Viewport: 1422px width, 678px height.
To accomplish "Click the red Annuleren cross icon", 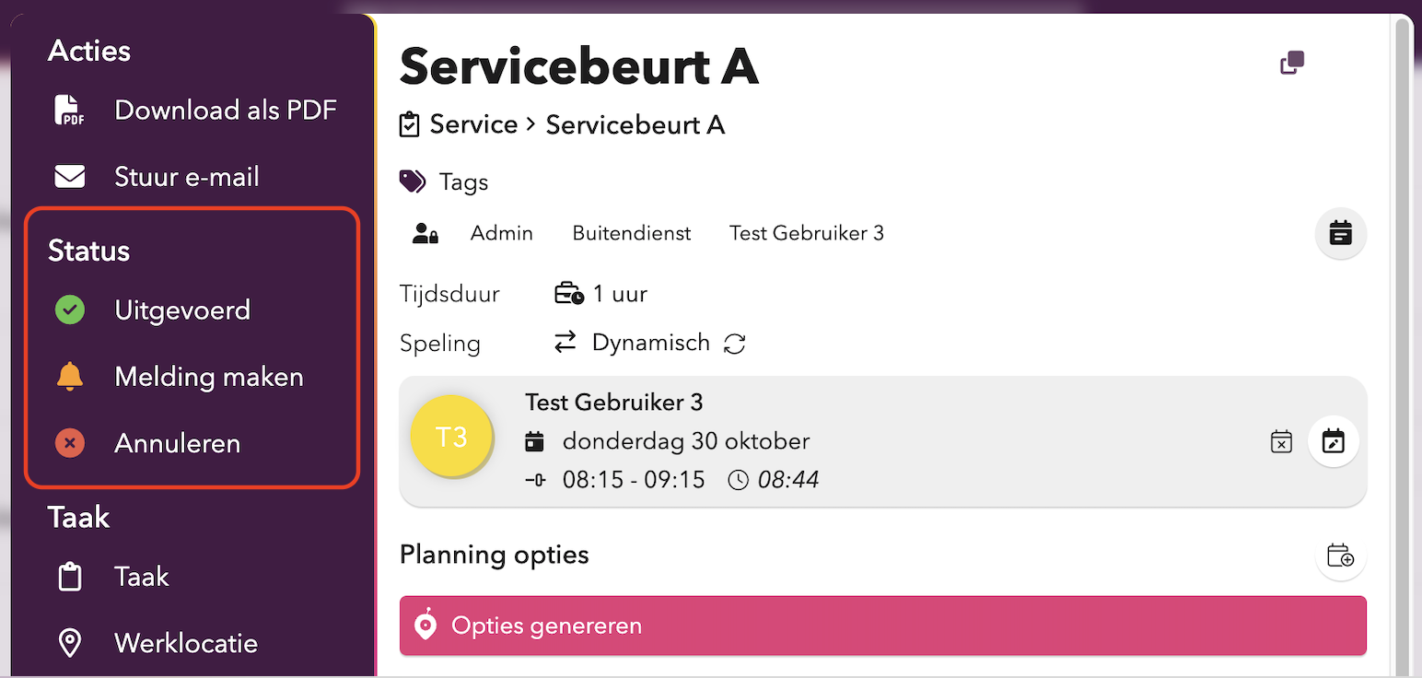I will tap(69, 443).
